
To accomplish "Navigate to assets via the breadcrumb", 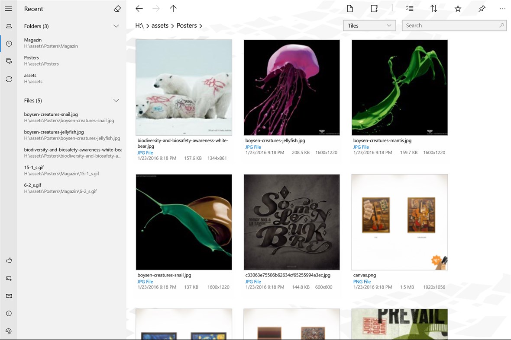I will coord(160,25).
